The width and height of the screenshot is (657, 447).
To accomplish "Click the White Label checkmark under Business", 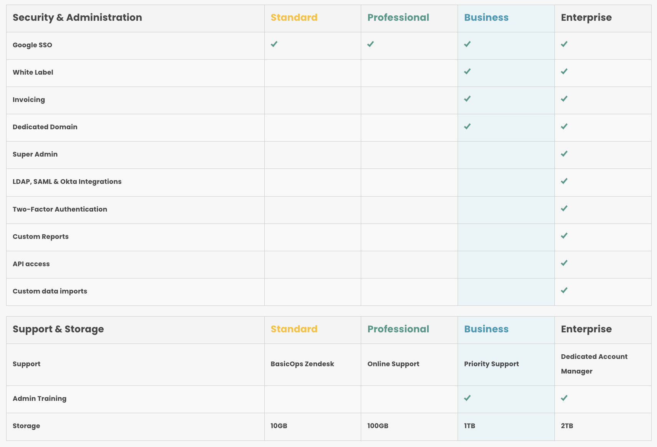I will [467, 72].
